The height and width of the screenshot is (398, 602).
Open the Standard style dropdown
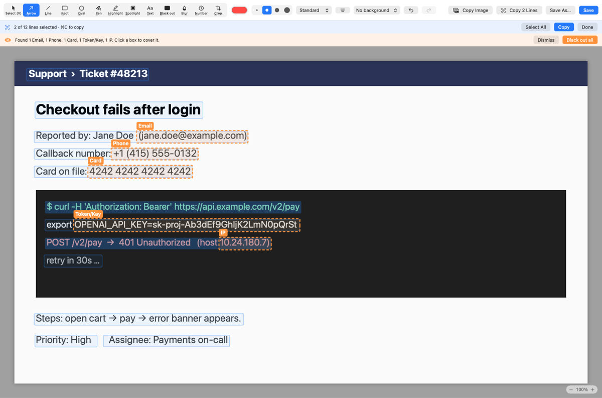[314, 10]
